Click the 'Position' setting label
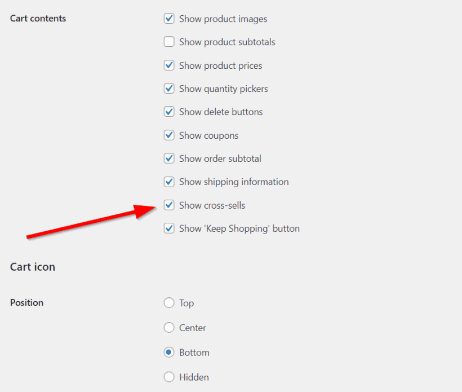 click(x=26, y=303)
